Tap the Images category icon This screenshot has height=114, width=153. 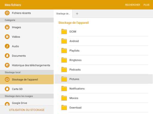pos(7,27)
